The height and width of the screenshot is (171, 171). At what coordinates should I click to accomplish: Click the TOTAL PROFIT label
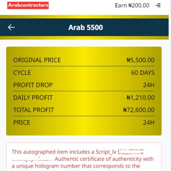(x=34, y=110)
